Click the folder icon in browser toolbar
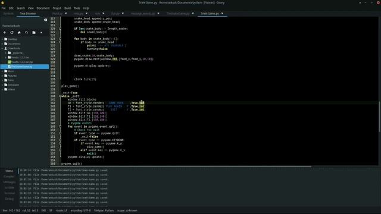 pos(34,33)
